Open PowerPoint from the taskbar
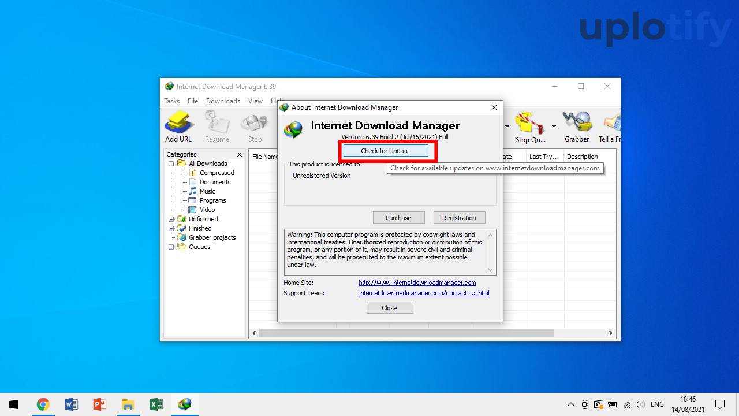This screenshot has height=416, width=739. 100,404
